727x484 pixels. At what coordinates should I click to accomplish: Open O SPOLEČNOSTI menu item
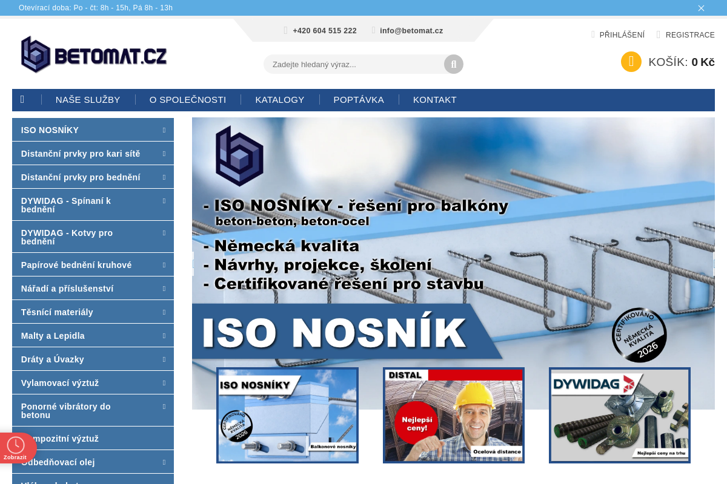point(188,100)
